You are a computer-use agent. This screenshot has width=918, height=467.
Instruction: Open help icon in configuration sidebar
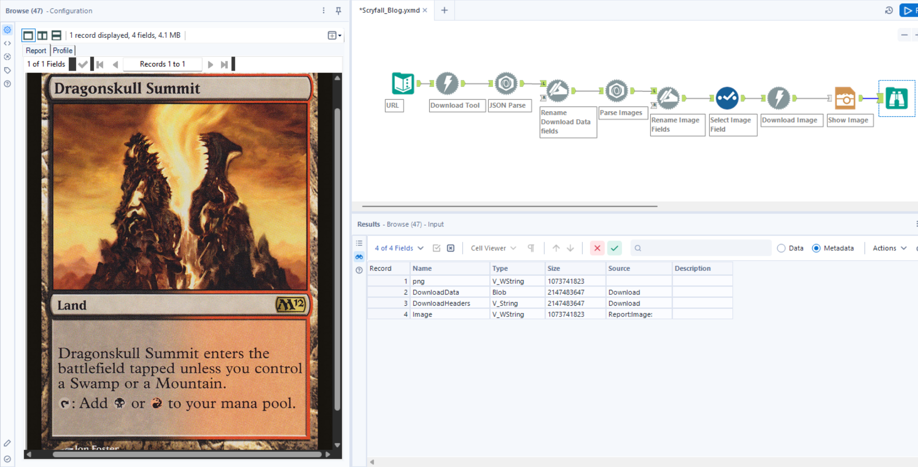(7, 84)
